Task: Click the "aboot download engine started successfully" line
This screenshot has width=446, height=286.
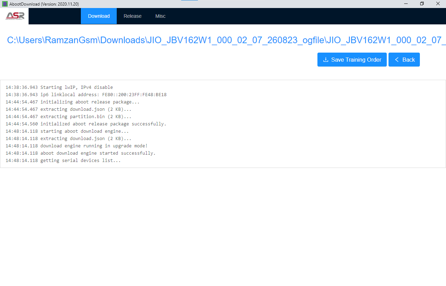Action: click(98, 153)
